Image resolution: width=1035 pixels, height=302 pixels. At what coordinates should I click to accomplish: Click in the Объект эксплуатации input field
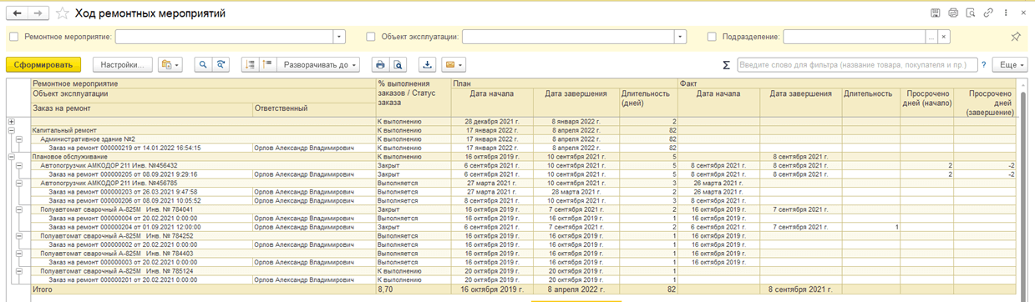[568, 37]
